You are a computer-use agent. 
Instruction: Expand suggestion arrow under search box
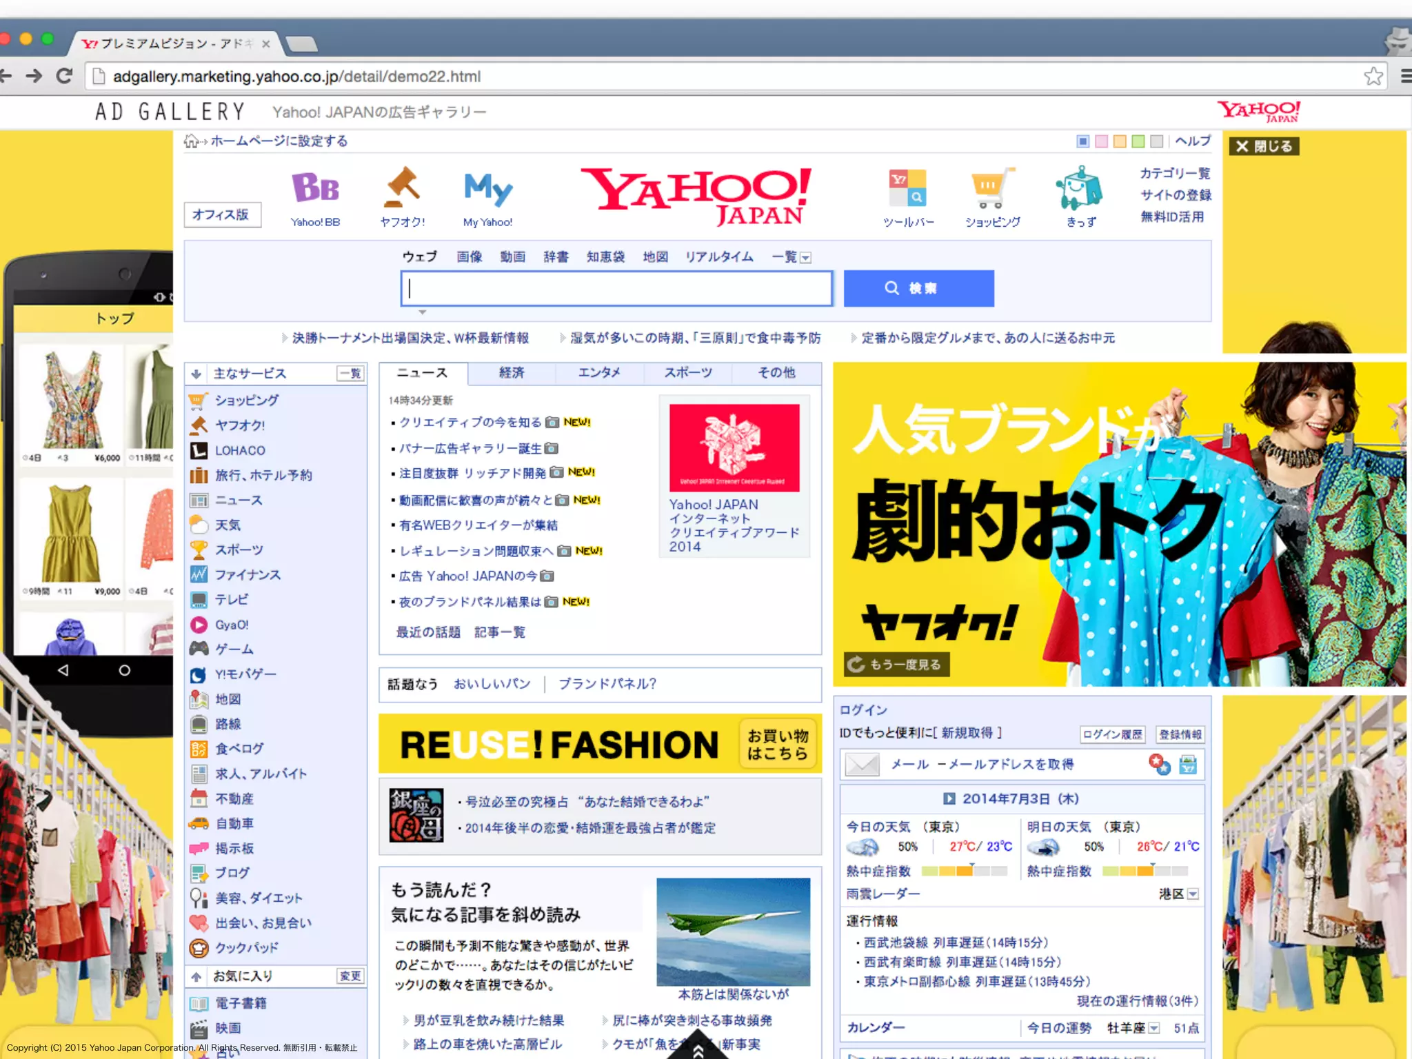(422, 312)
